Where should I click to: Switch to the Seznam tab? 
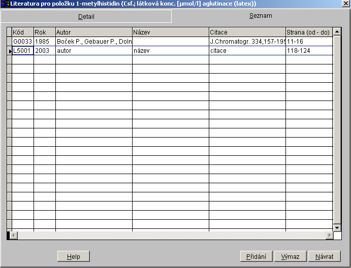coord(260,16)
